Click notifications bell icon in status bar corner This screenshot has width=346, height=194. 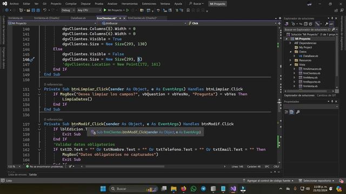(x=341, y=181)
